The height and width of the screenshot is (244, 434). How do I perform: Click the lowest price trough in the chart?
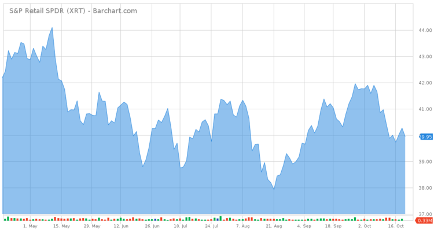pyautogui.click(x=274, y=189)
